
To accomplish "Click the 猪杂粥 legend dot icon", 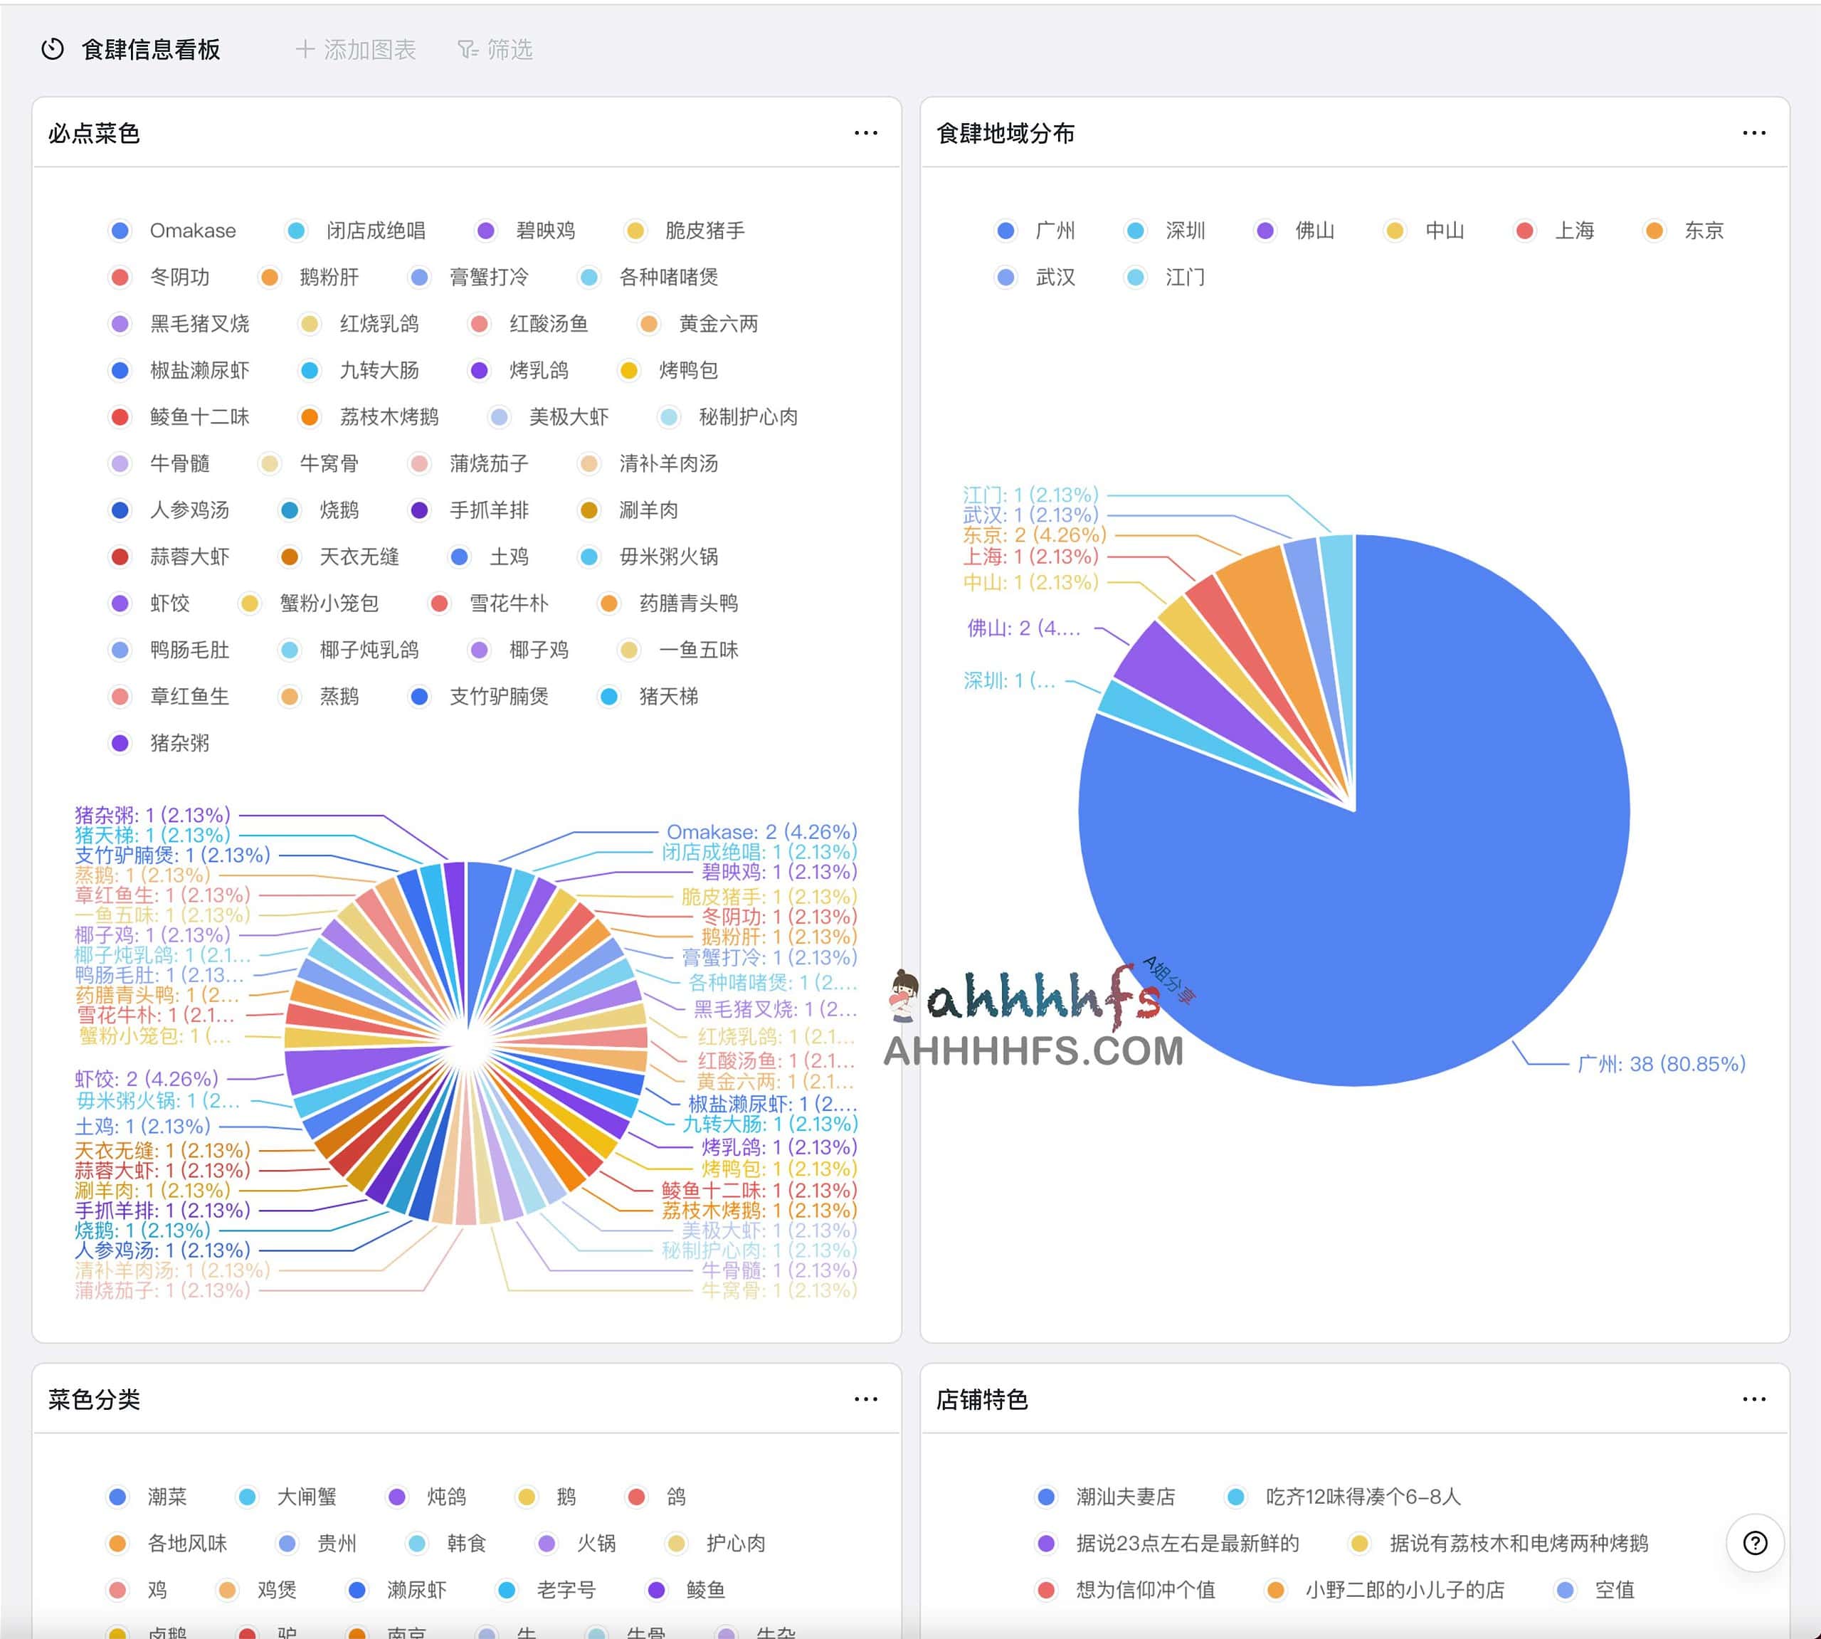I will 120,743.
